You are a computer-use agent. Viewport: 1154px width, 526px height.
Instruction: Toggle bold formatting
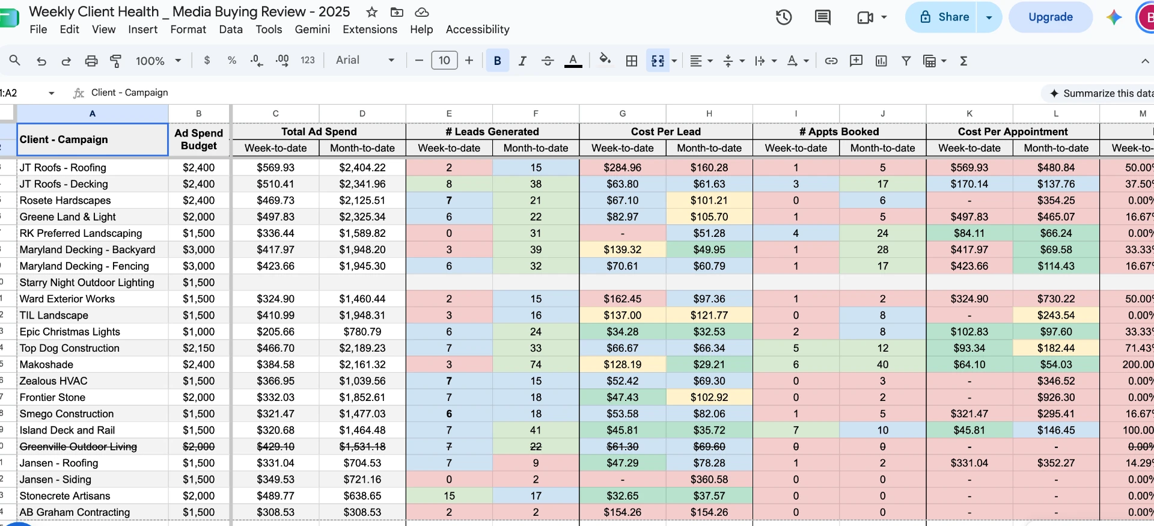(498, 60)
